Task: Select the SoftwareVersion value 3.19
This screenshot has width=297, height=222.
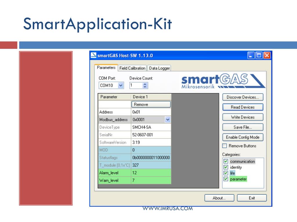Action: [x=151, y=142]
